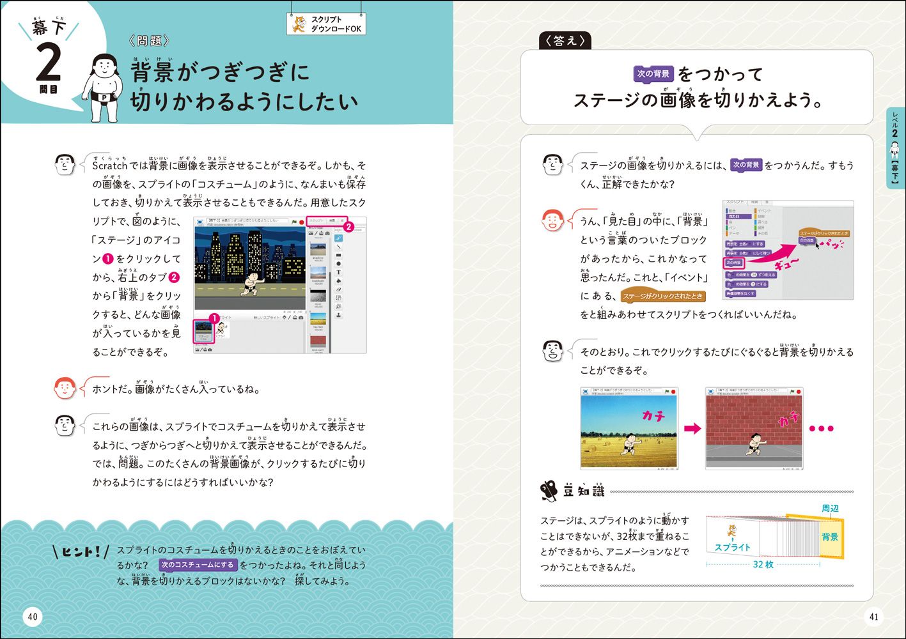The image size is (906, 639).
Task: Click the paint new backdrop icon above backdrop list
Action: click(x=316, y=233)
